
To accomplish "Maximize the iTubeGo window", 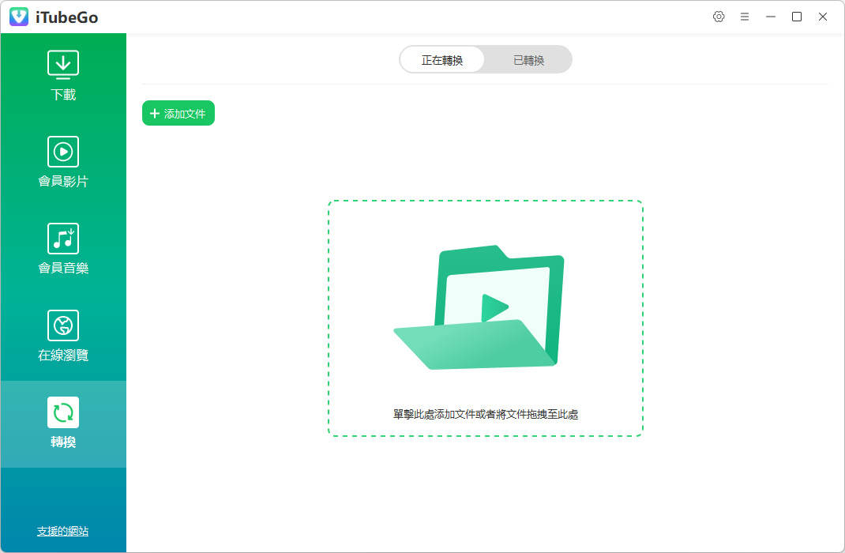I will pyautogui.click(x=797, y=17).
